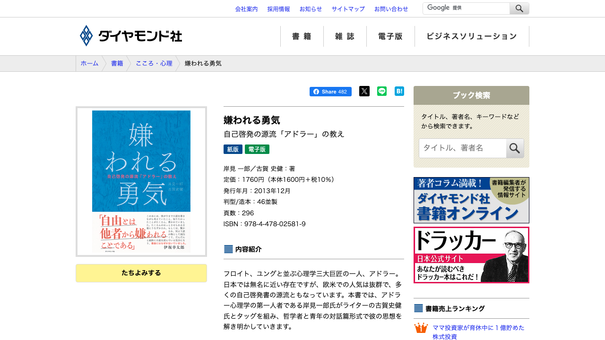The height and width of the screenshot is (340, 605).
Task: Go to 会社案内 link
Action: click(246, 9)
